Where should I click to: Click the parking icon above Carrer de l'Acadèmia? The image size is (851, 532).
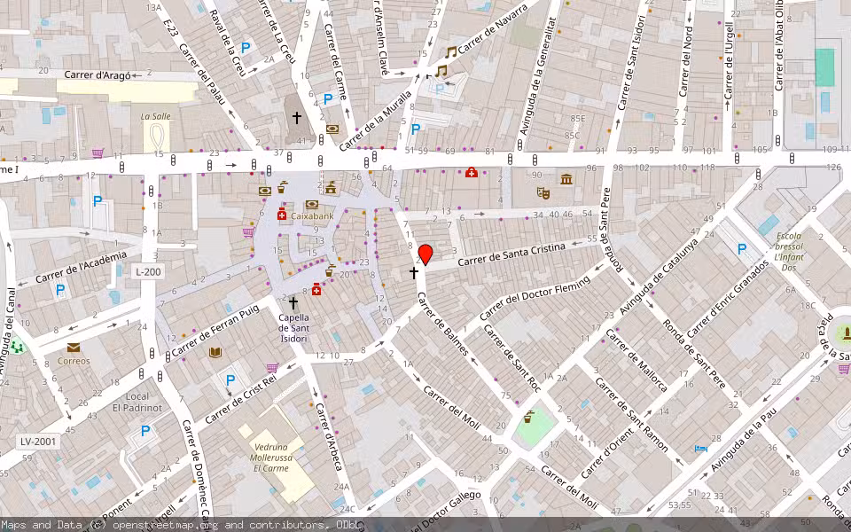(x=98, y=201)
